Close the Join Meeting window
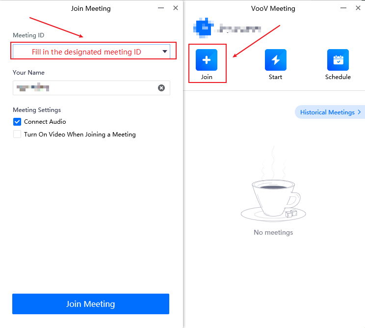The height and width of the screenshot is (328, 365). click(176, 8)
